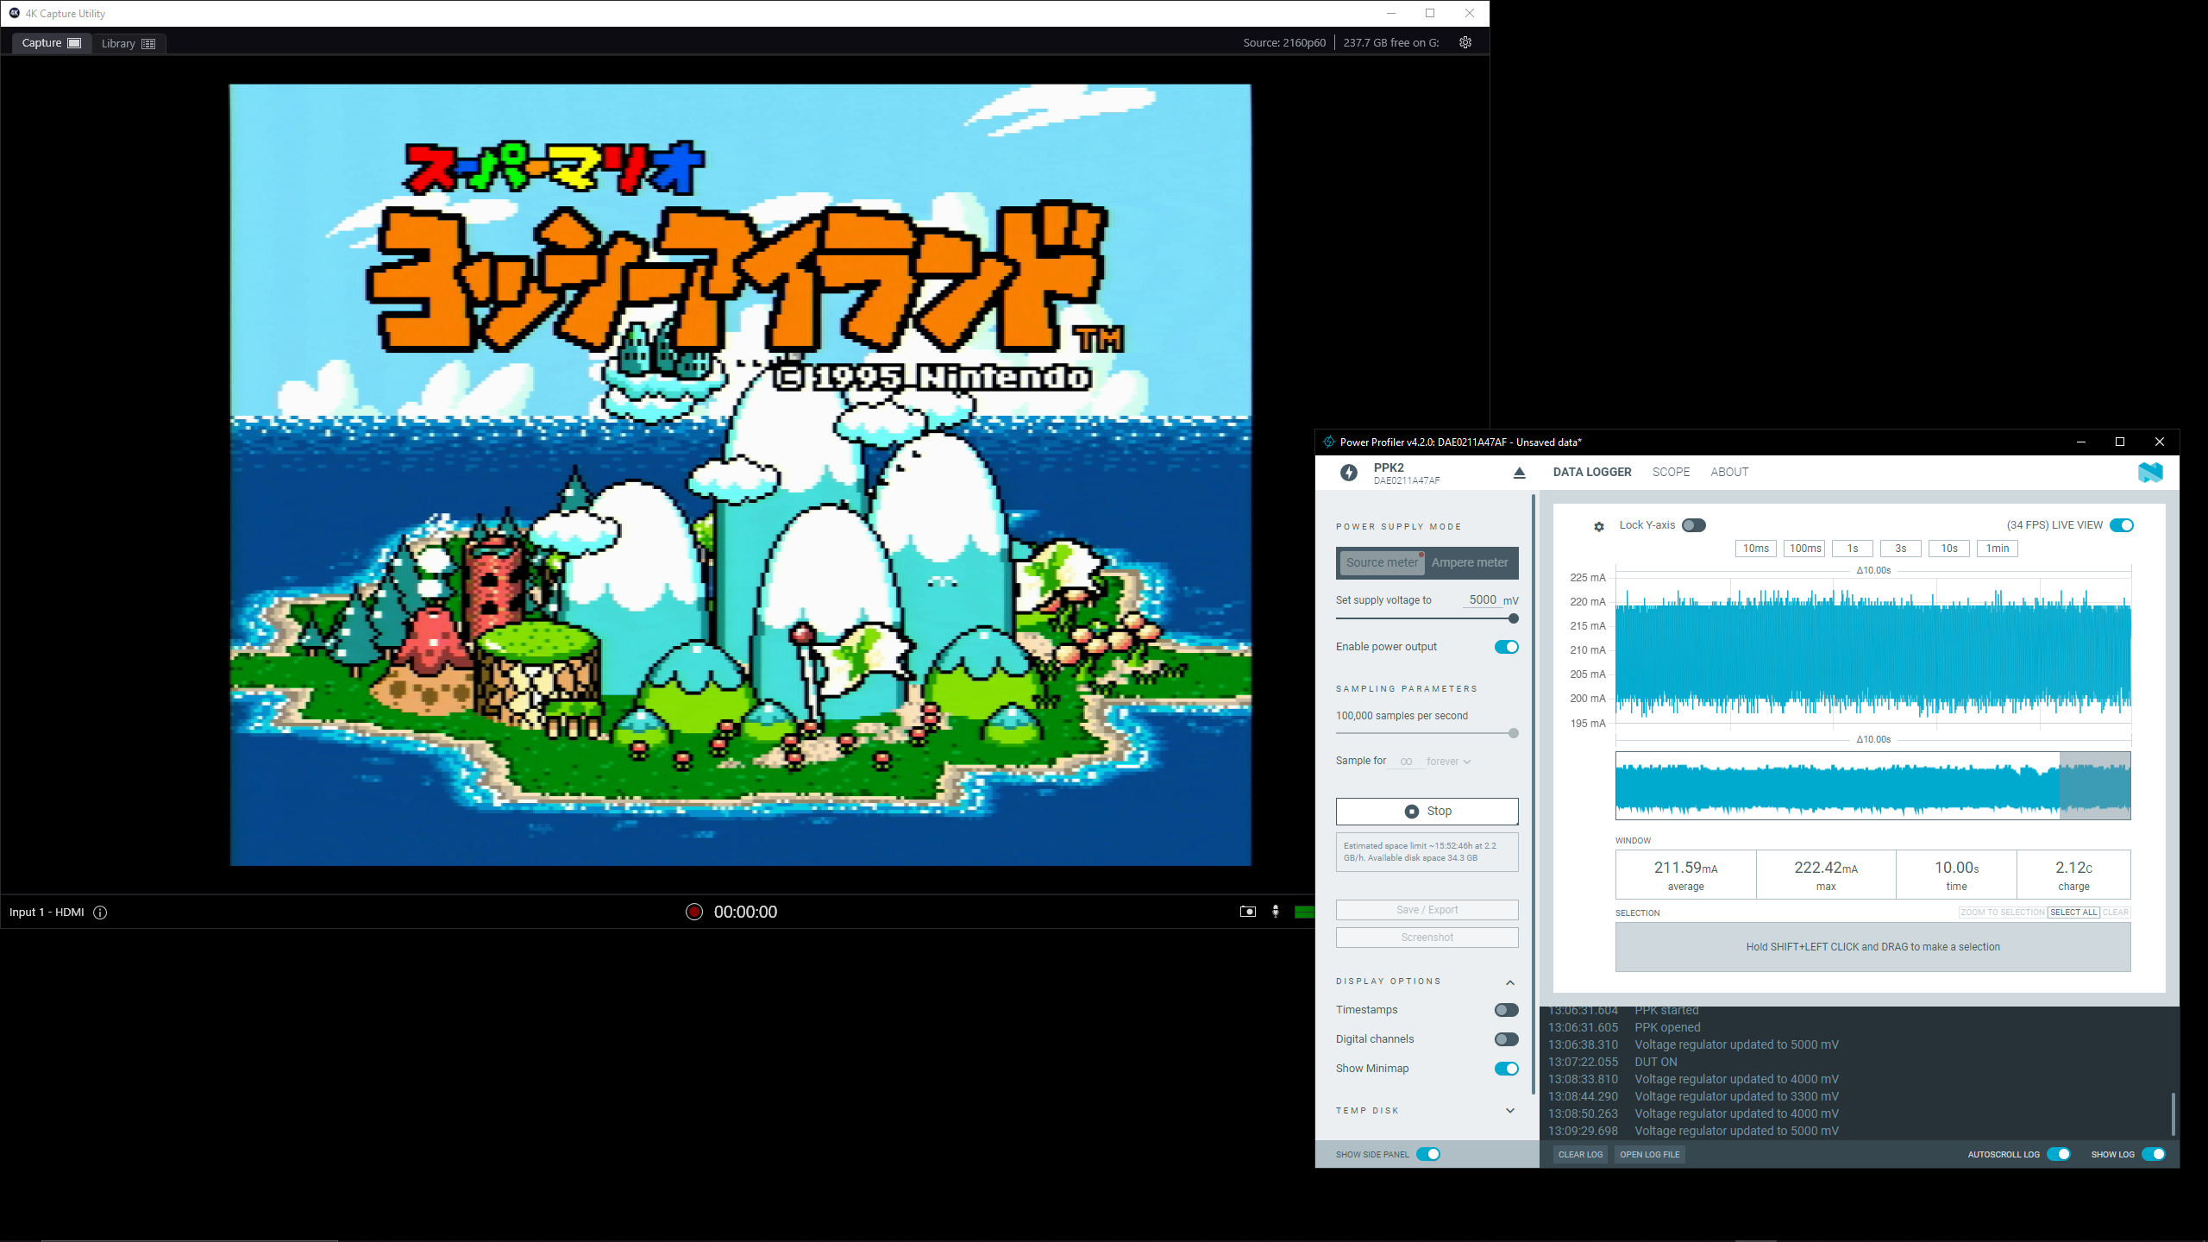Click the minimap highlighted window region
Viewport: 2208px width, 1242px height.
[x=2095, y=786]
